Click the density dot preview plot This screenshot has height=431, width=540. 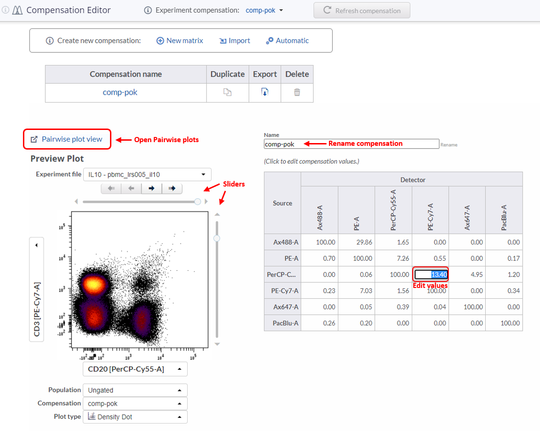click(x=139, y=280)
